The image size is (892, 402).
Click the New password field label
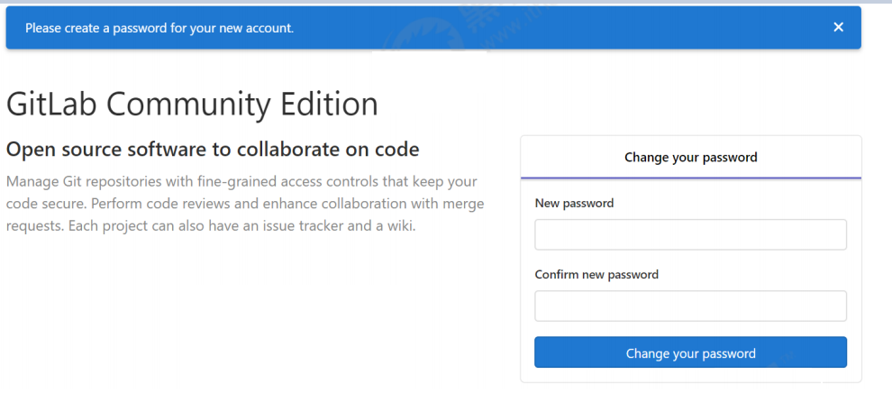[574, 204]
